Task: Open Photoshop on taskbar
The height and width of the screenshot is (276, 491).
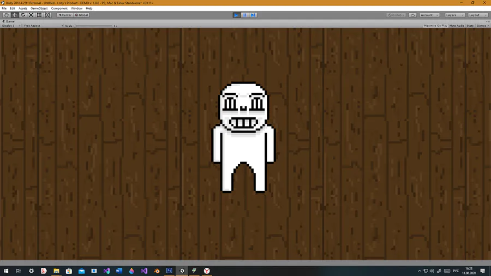Action: (169, 271)
